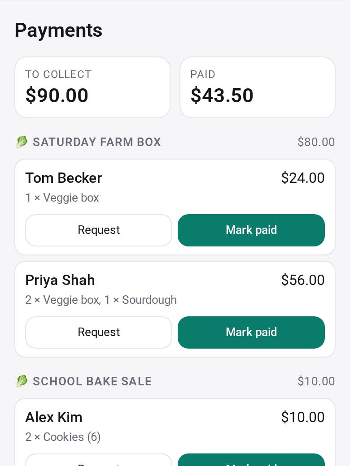Click the $80.00 Farm Box total
Image resolution: width=350 pixels, height=466 pixels.
316,142
